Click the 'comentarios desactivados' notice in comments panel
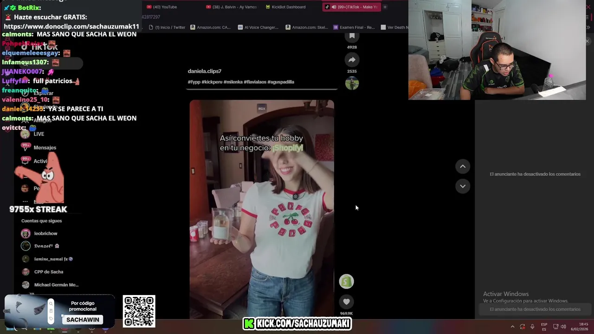The height and width of the screenshot is (334, 594). click(x=535, y=174)
